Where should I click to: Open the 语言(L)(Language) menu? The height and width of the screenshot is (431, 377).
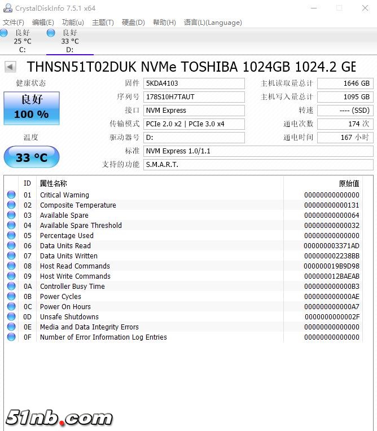point(213,23)
